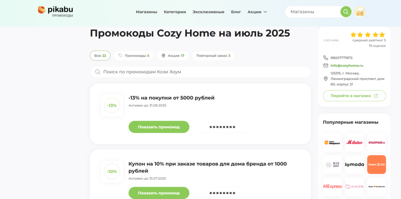Click the Ленинградский проспект address text
Viewport: 401px width, 199px height.
pyautogui.click(x=357, y=79)
